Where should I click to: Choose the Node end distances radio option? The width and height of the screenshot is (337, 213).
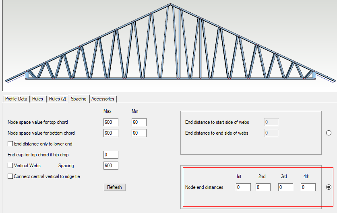point(329,187)
